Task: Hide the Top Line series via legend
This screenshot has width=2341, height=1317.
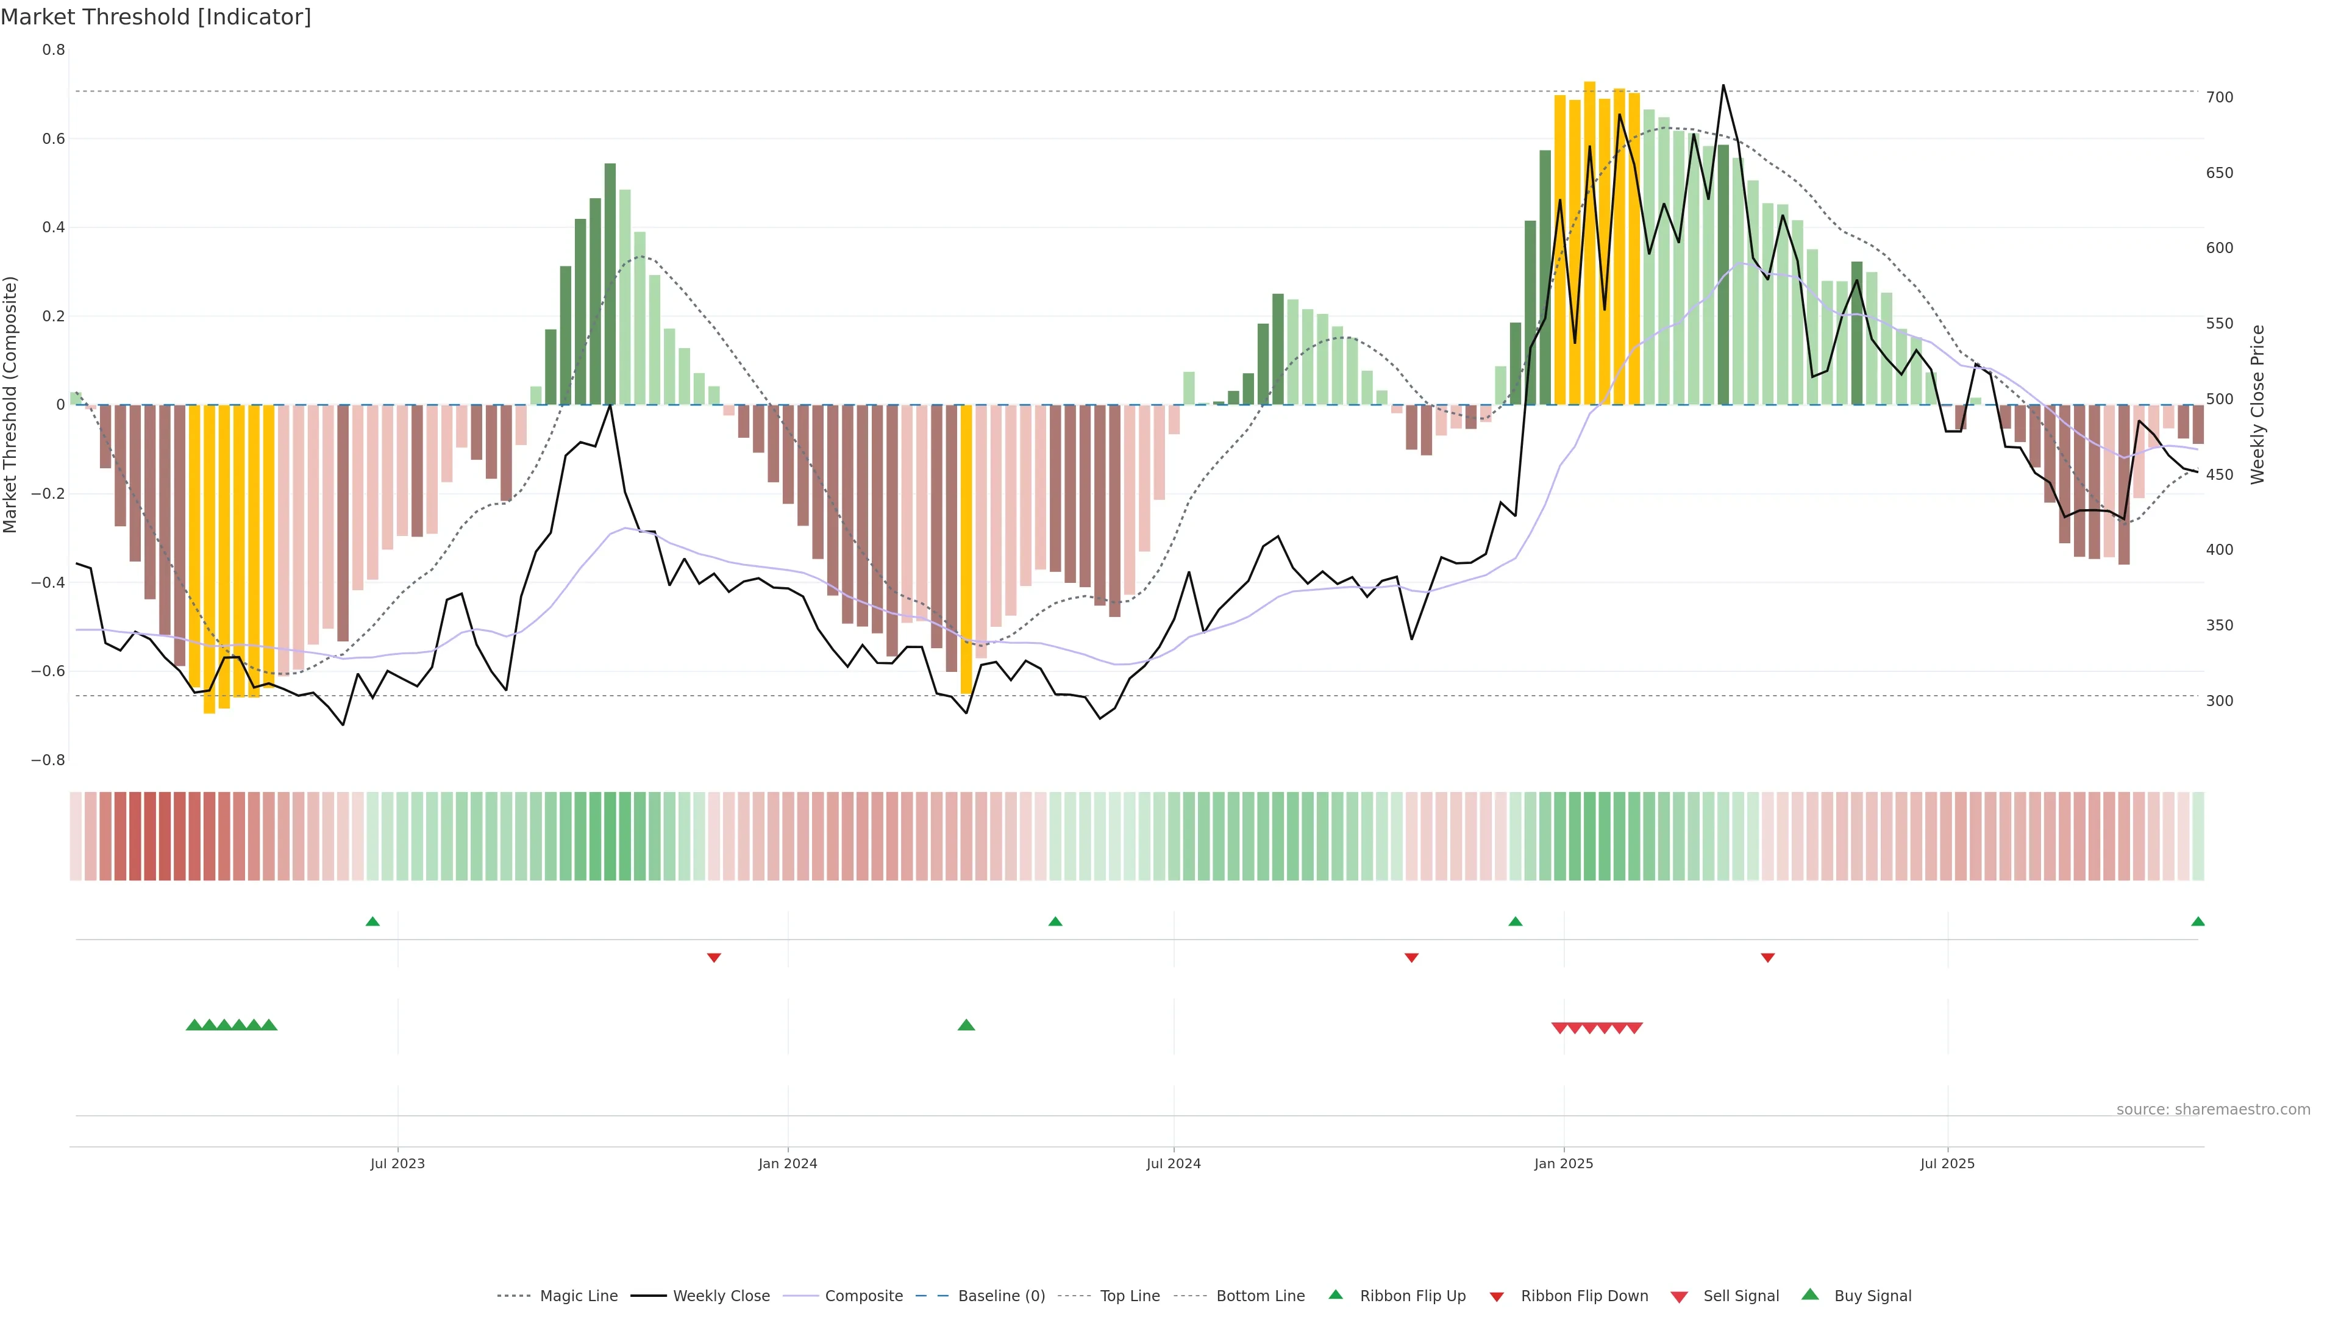Action: pyautogui.click(x=1130, y=1296)
